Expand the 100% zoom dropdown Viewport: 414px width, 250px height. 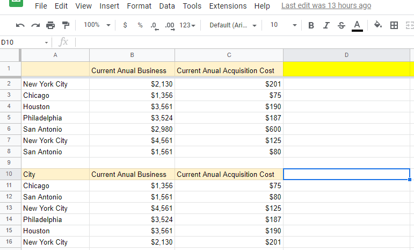97,25
